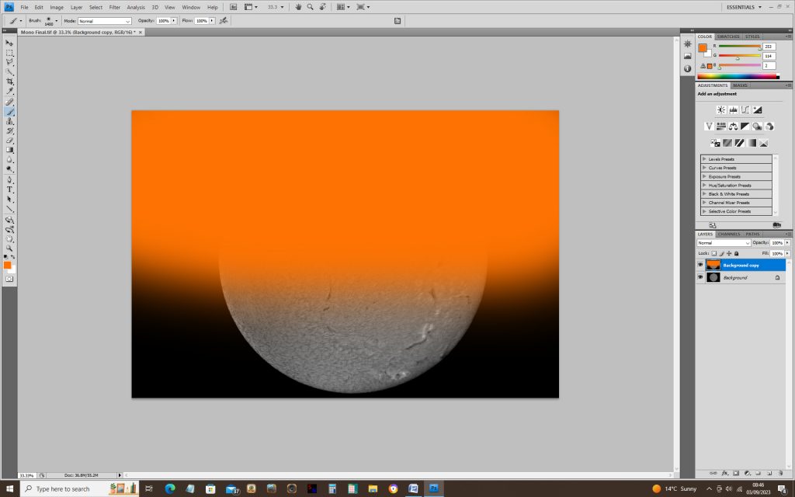The image size is (795, 497).
Task: Add a Levels adjustment
Action: [733, 109]
